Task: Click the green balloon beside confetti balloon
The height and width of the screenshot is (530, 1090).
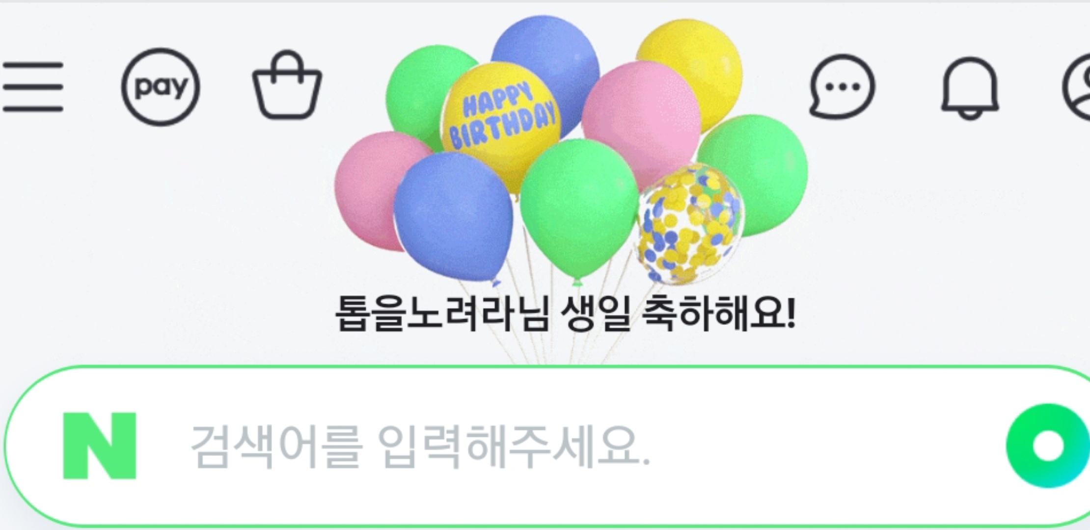Action: click(x=579, y=209)
